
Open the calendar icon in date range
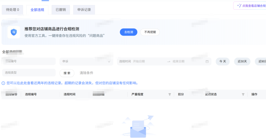207,62
